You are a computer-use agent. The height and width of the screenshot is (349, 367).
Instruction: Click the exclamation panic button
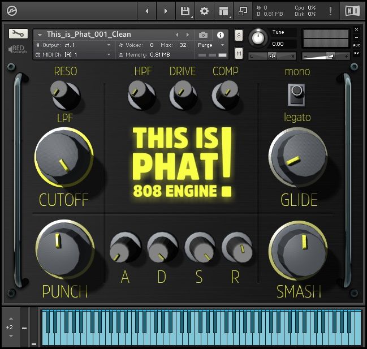pyautogui.click(x=330, y=11)
